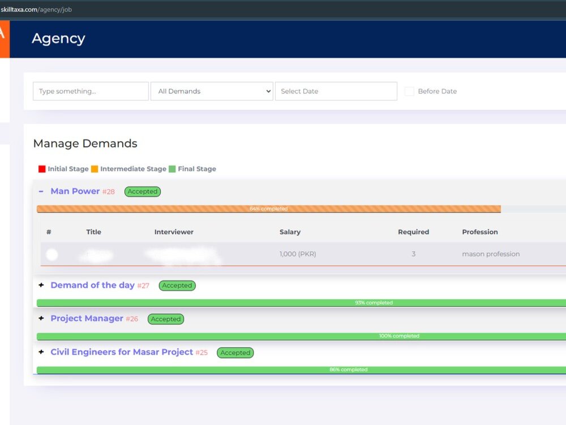Viewport: 566px width, 425px height.
Task: Open the All Demands dropdown
Action: point(212,91)
